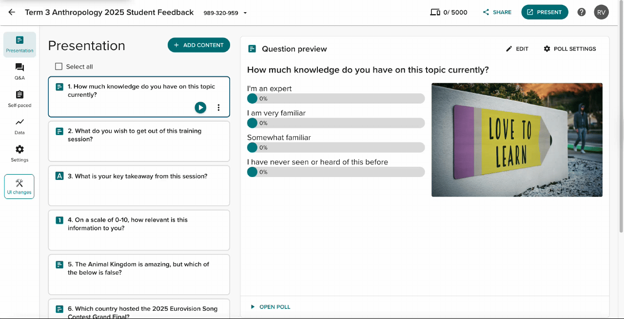The image size is (624, 319).
Task: Click the OPEN POLL button
Action: (271, 307)
